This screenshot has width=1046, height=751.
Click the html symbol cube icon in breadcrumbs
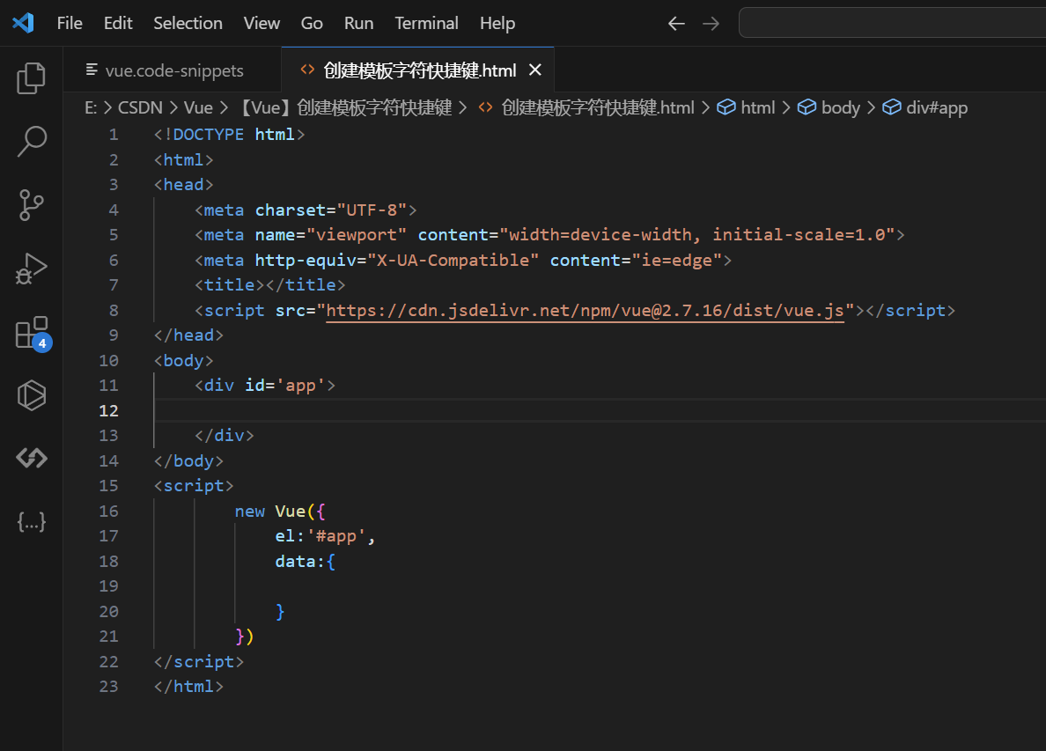click(x=726, y=107)
